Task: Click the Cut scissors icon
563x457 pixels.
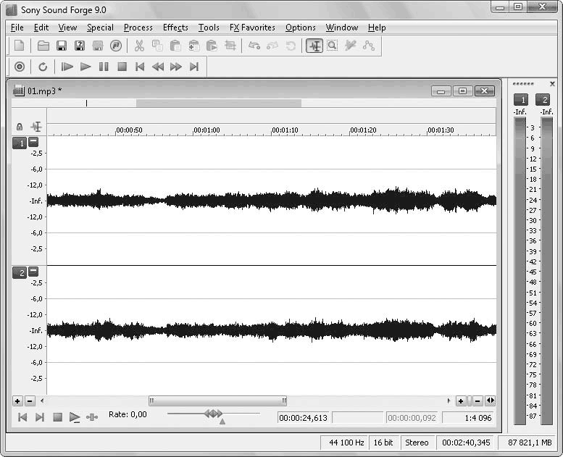Action: coord(139,46)
